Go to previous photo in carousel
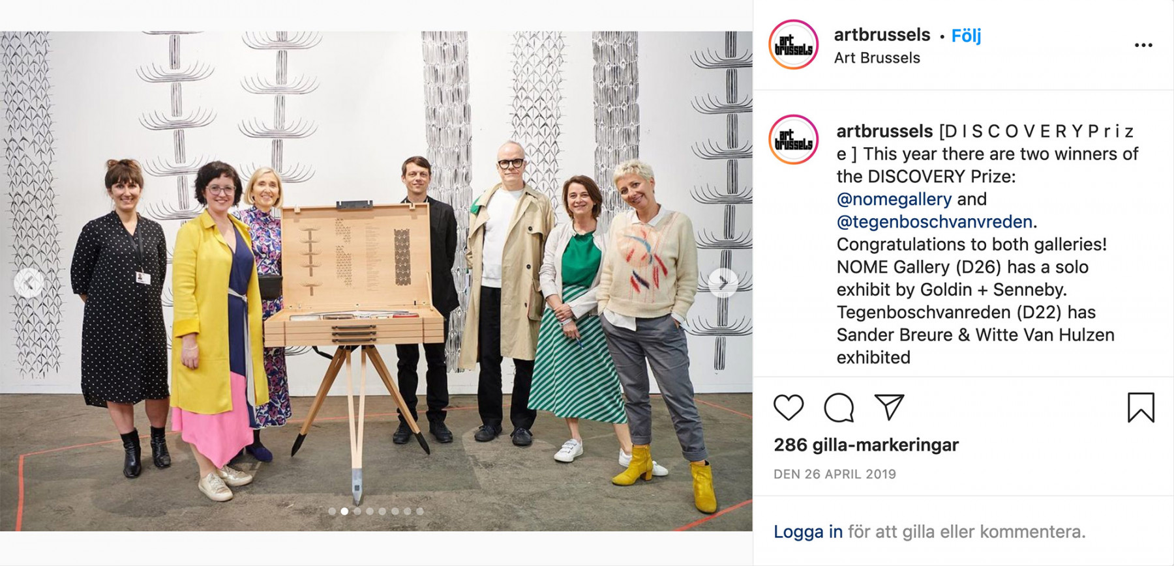 [x=29, y=283]
